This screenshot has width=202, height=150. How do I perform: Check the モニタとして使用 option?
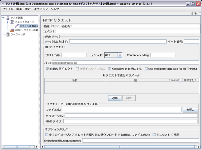[x=154, y=135]
